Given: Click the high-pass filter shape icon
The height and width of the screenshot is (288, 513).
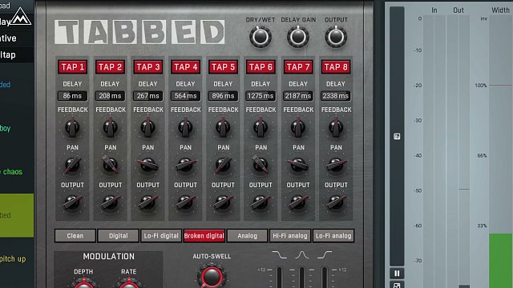Looking at the screenshot, I should [x=325, y=254].
